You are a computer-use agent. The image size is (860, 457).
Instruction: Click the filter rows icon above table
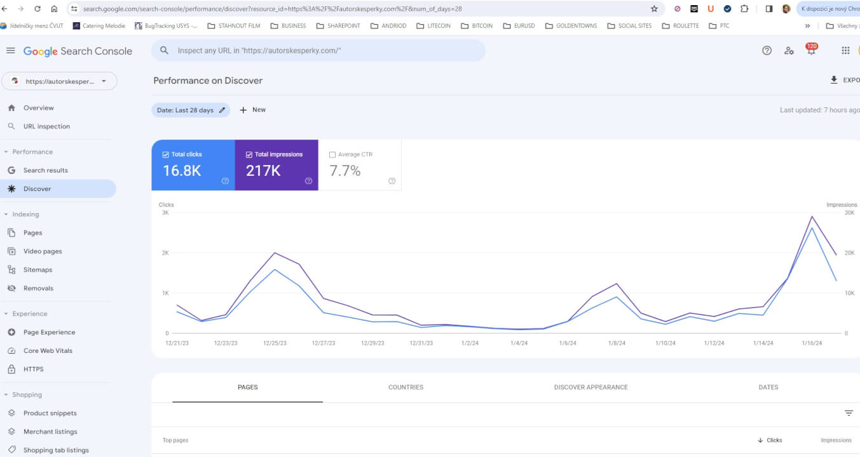(x=849, y=413)
